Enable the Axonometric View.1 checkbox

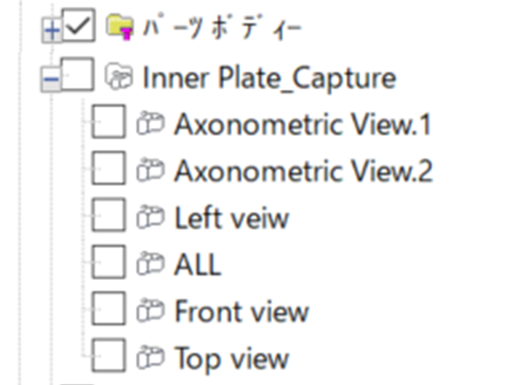(x=108, y=121)
